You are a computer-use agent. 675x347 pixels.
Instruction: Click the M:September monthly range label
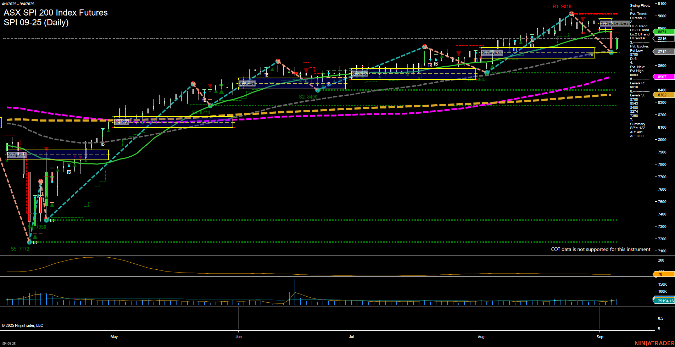click(614, 23)
